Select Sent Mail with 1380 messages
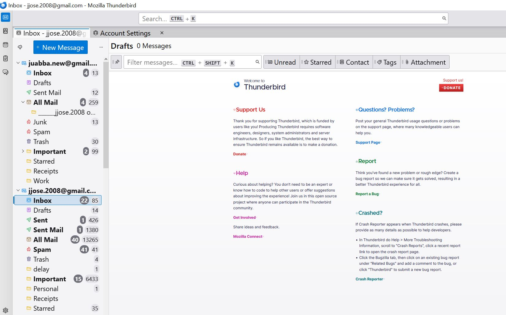The width and height of the screenshot is (506, 315). (58, 230)
